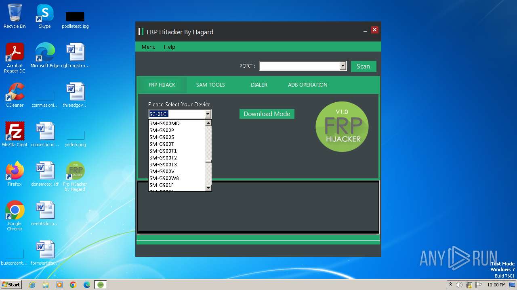Launch FileZilla Client shortcut
This screenshot has height=290, width=517.
(15, 135)
